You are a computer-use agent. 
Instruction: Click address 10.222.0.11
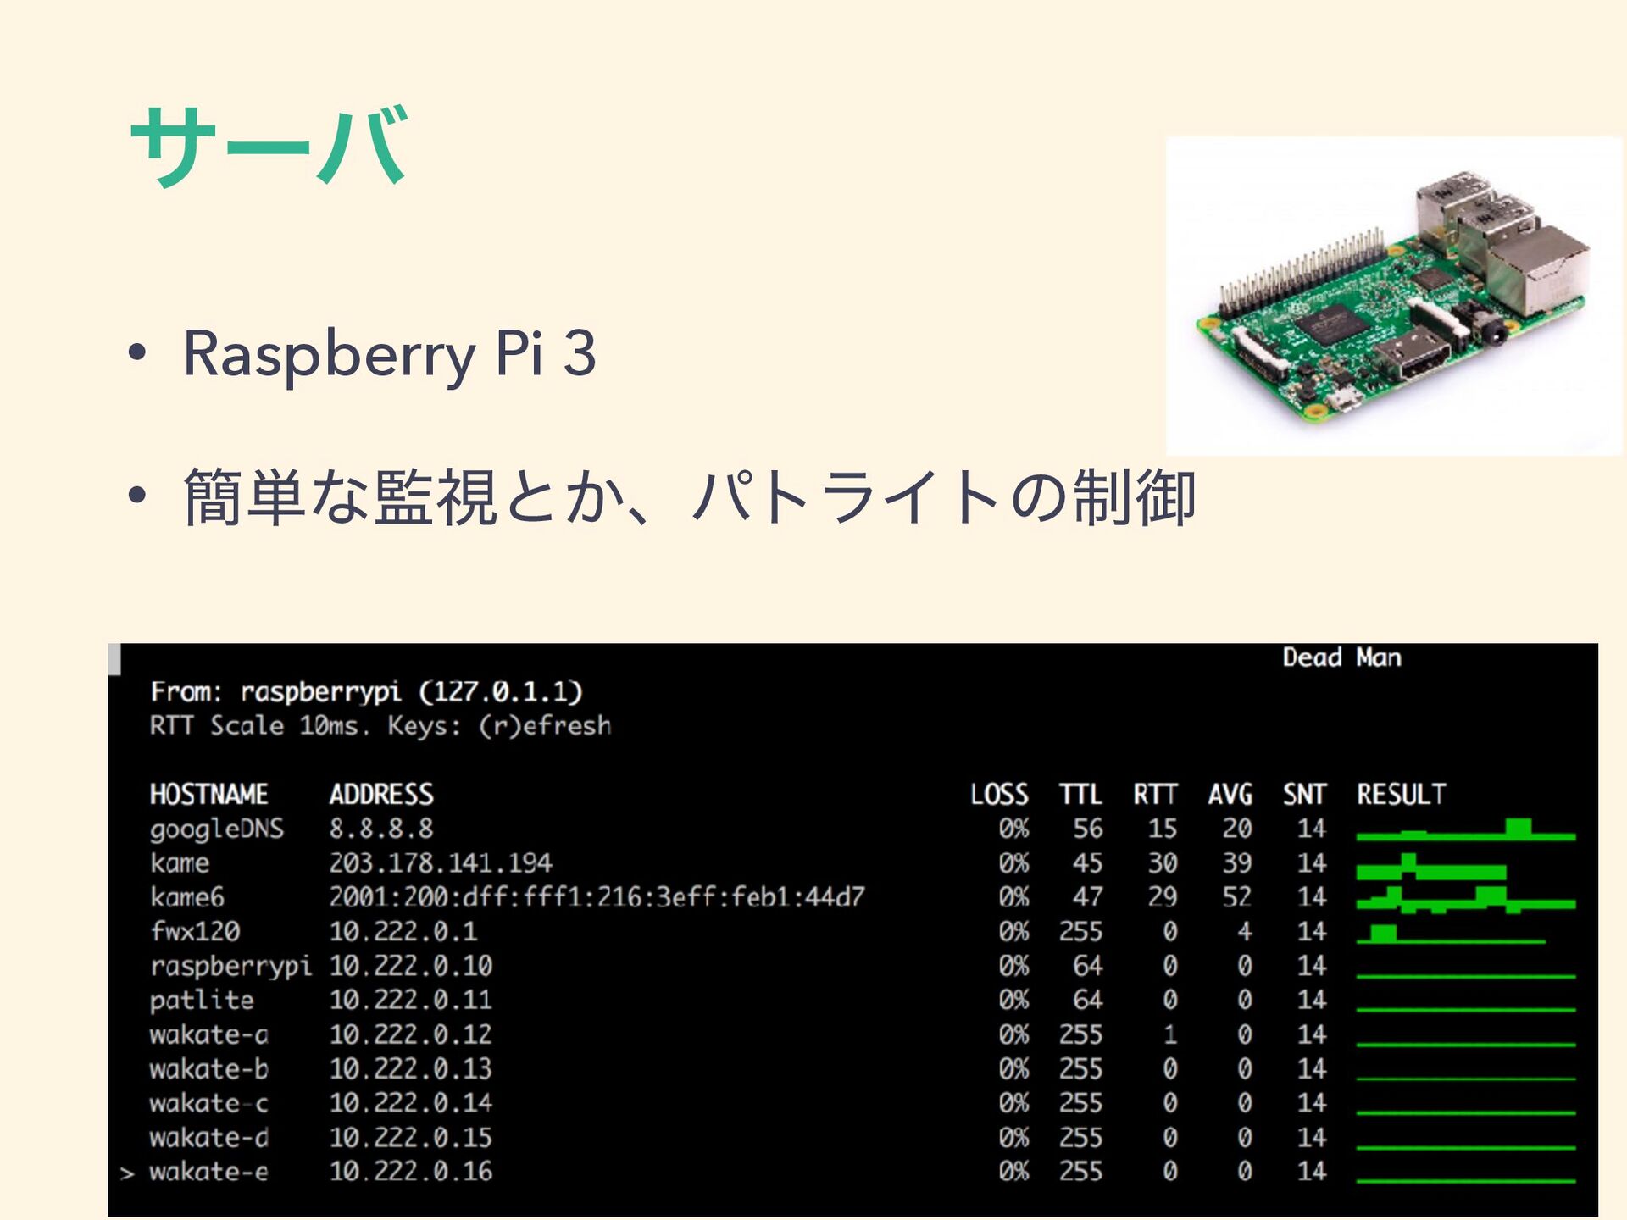point(411,1000)
